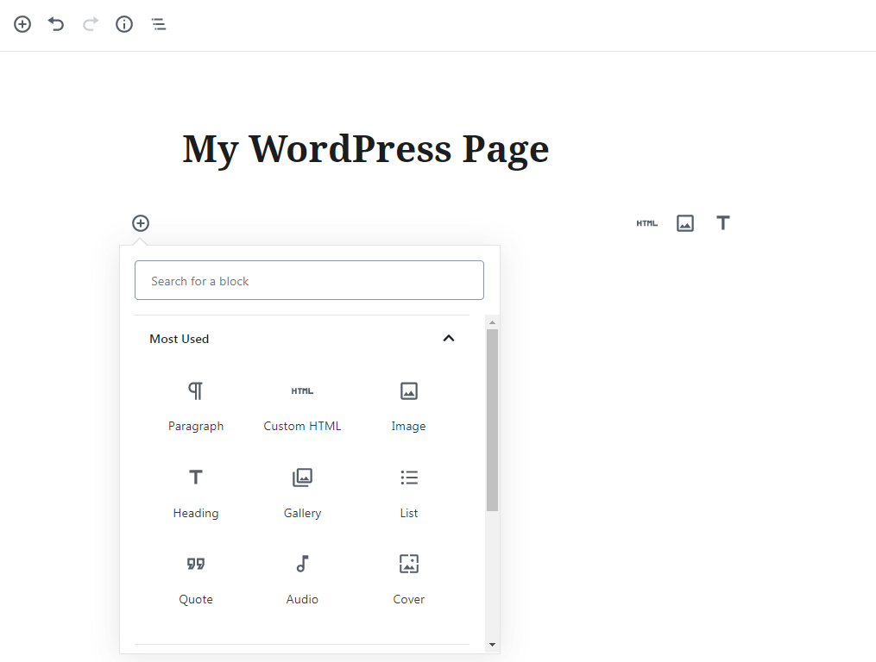Click the Most Used section label
This screenshot has width=876, height=662.
point(180,339)
